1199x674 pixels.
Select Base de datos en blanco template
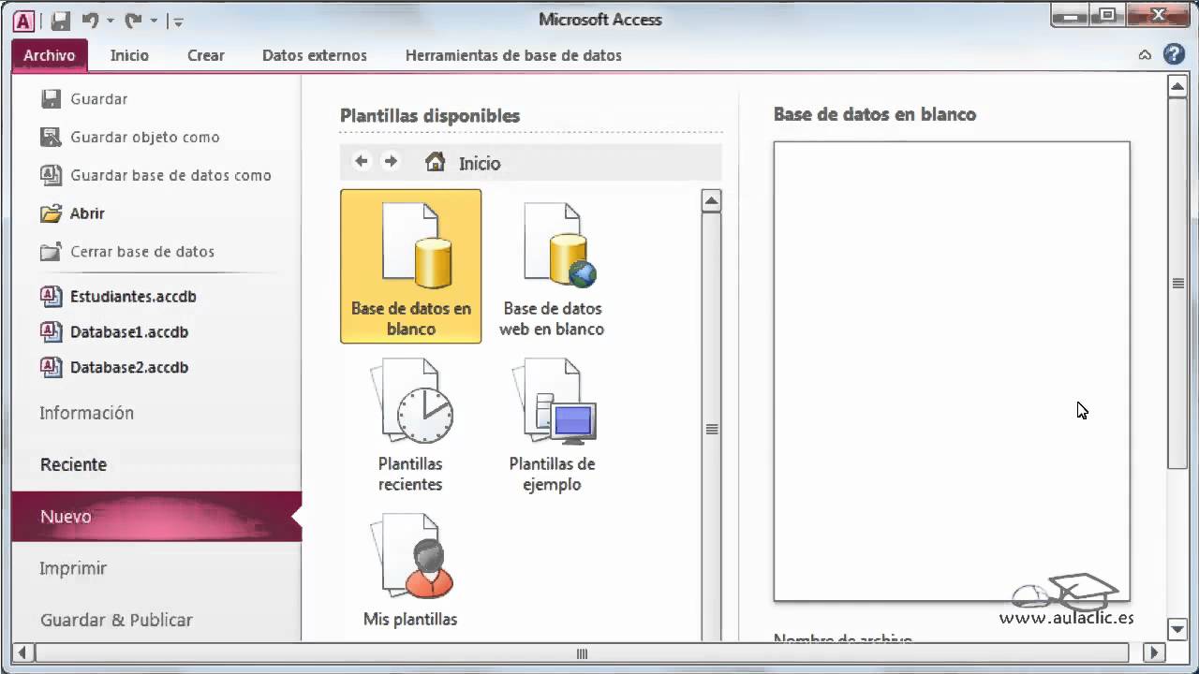click(411, 266)
